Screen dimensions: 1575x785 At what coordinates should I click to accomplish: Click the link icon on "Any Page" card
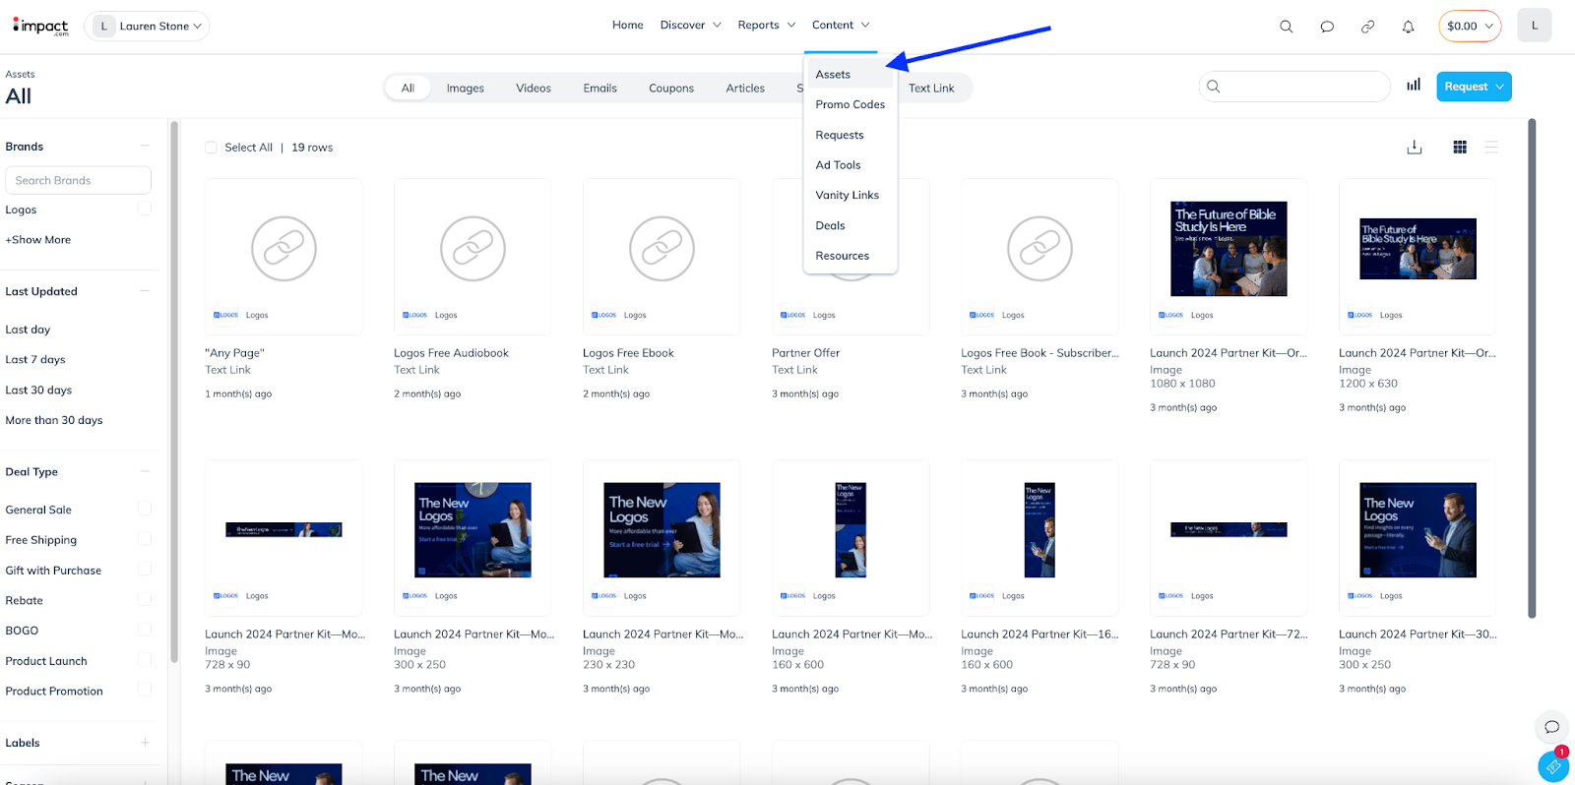point(283,249)
